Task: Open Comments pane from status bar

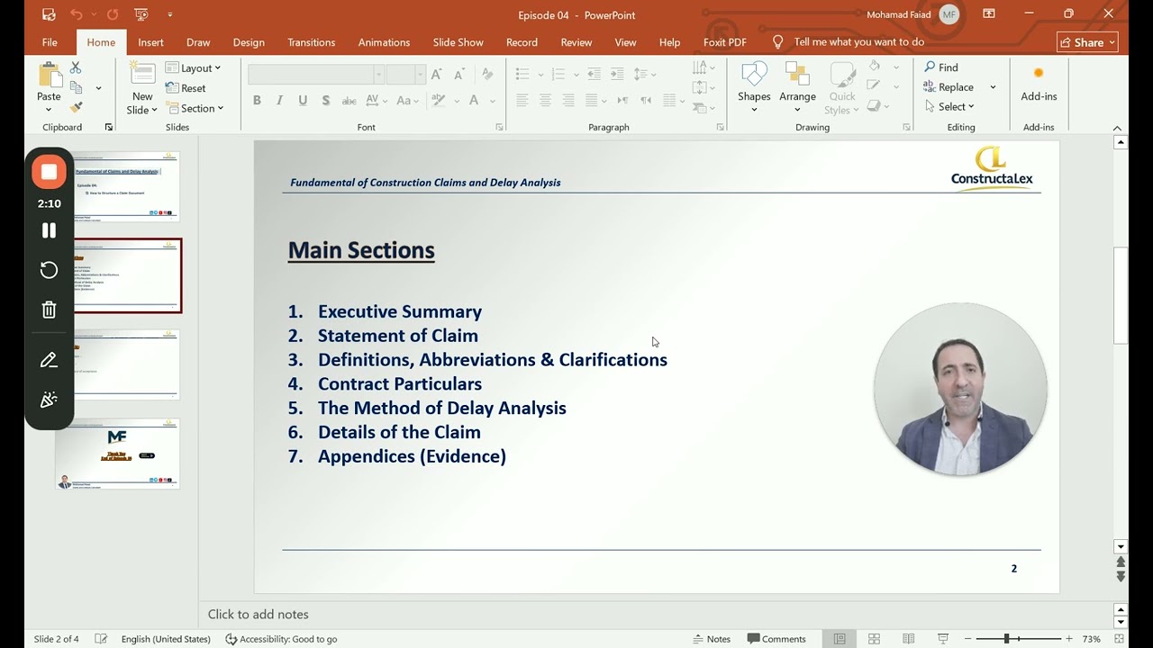Action: click(776, 639)
